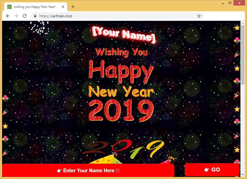Bookmark this page with the star icon

(x=199, y=16)
